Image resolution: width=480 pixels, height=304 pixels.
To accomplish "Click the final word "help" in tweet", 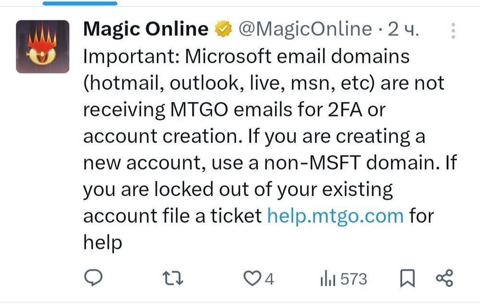I will point(103,242).
